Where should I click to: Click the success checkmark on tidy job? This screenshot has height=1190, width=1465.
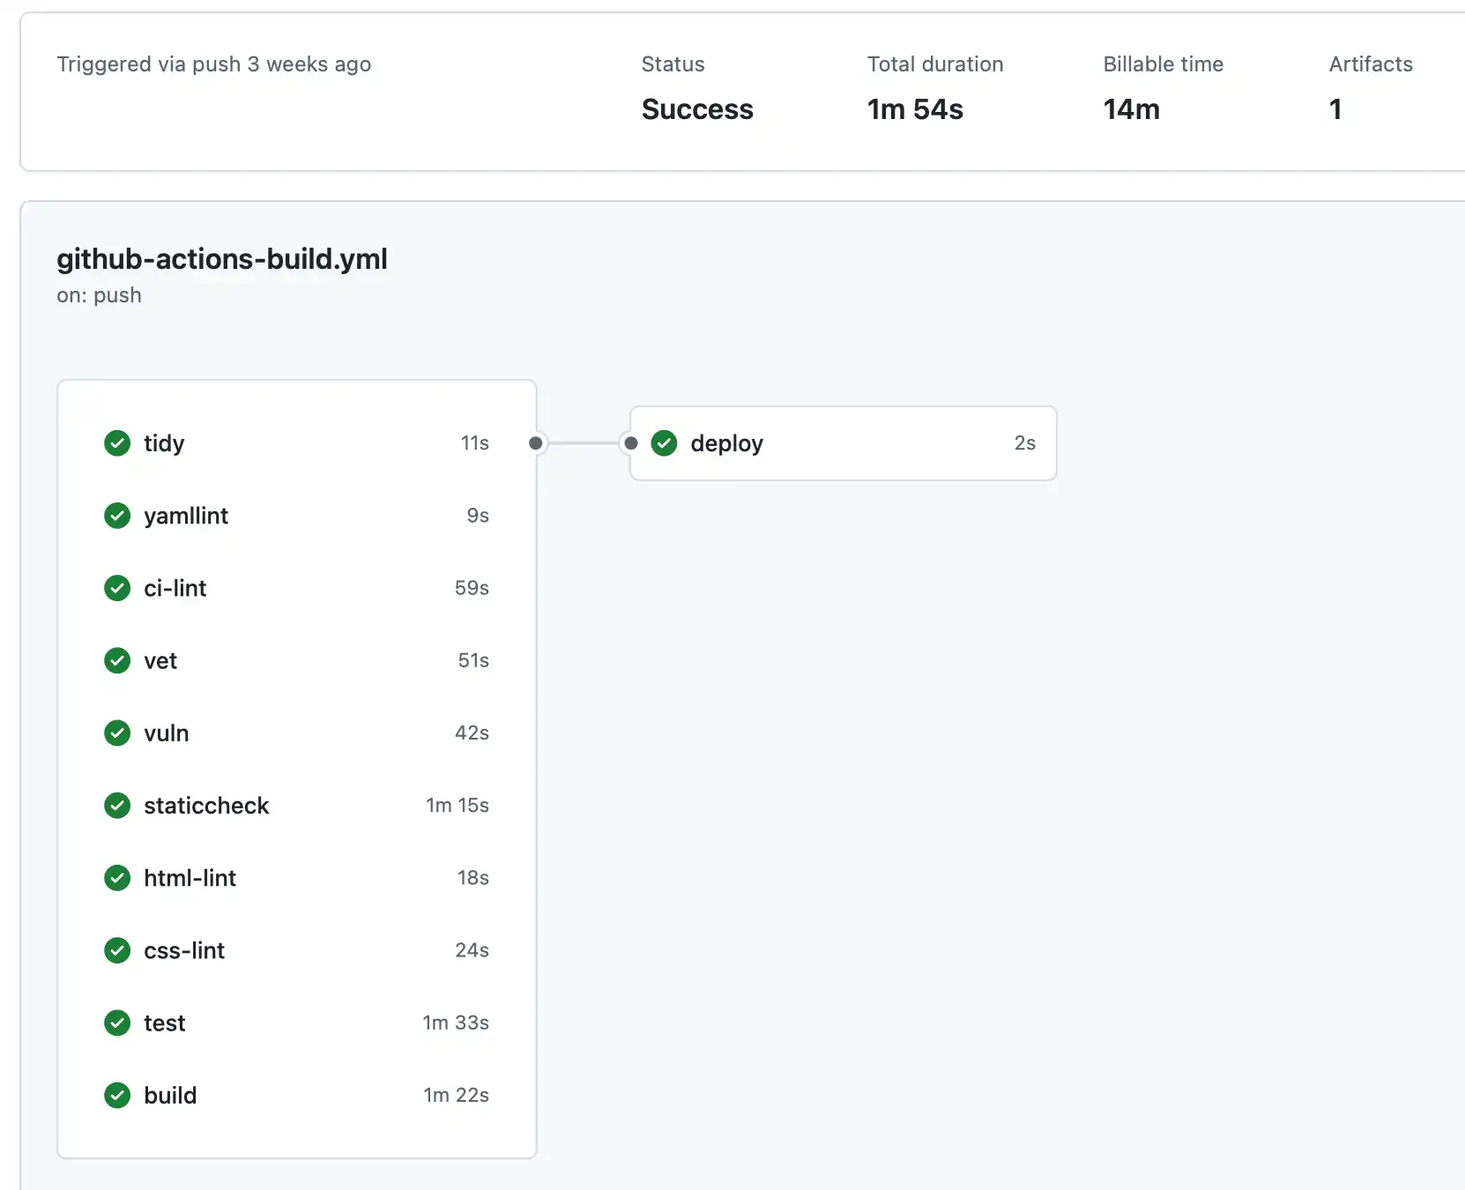click(116, 443)
